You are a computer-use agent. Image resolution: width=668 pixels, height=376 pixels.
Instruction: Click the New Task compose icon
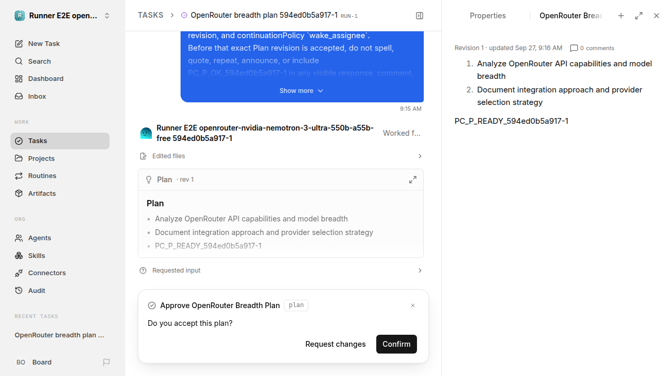coord(19,43)
